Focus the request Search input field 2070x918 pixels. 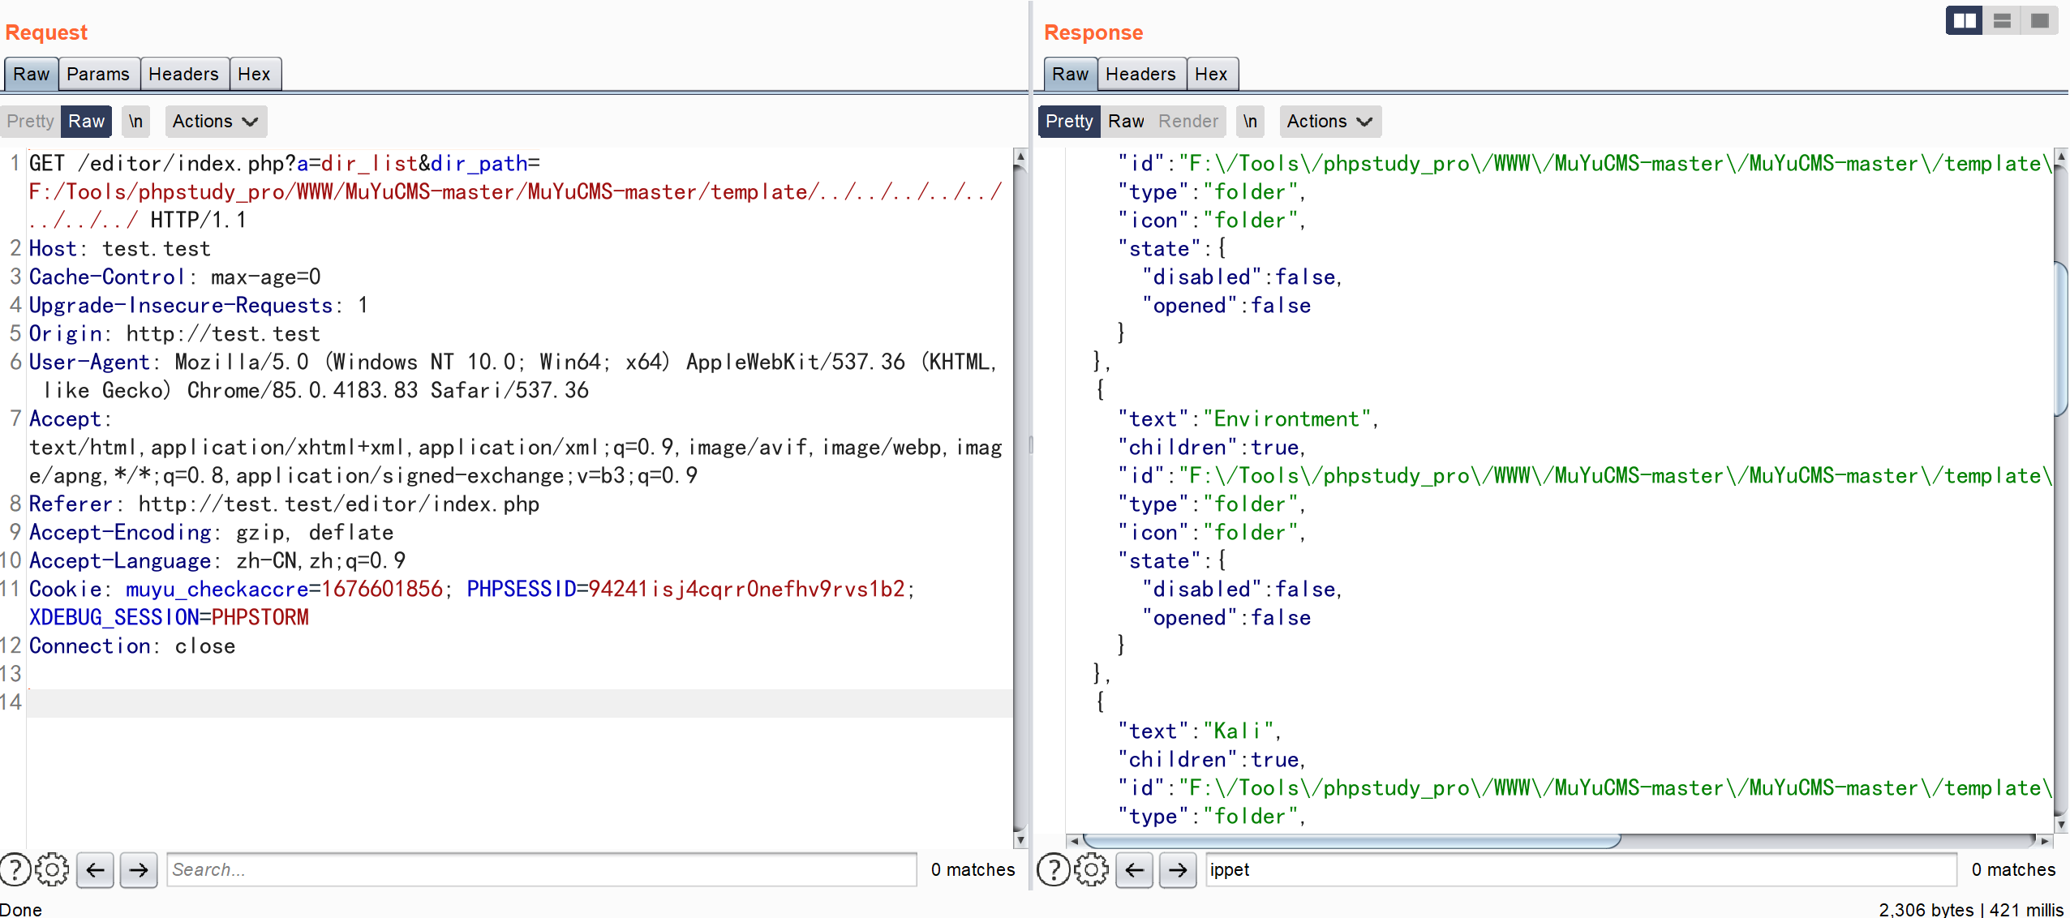point(541,869)
